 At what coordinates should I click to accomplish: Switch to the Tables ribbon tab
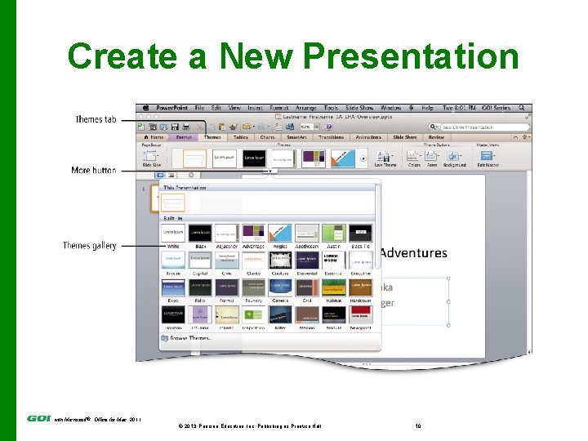coord(240,138)
